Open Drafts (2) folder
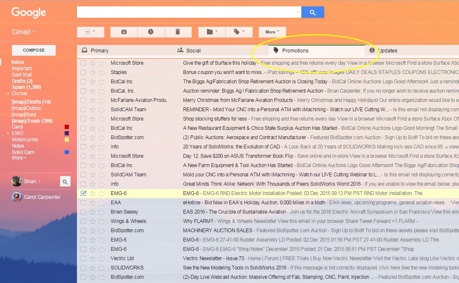This screenshot has width=459, height=283. coord(22,81)
